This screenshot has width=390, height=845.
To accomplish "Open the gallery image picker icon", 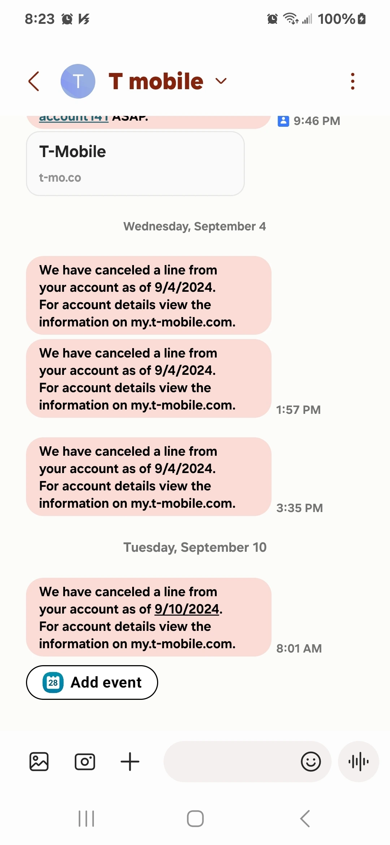I will pyautogui.click(x=39, y=762).
